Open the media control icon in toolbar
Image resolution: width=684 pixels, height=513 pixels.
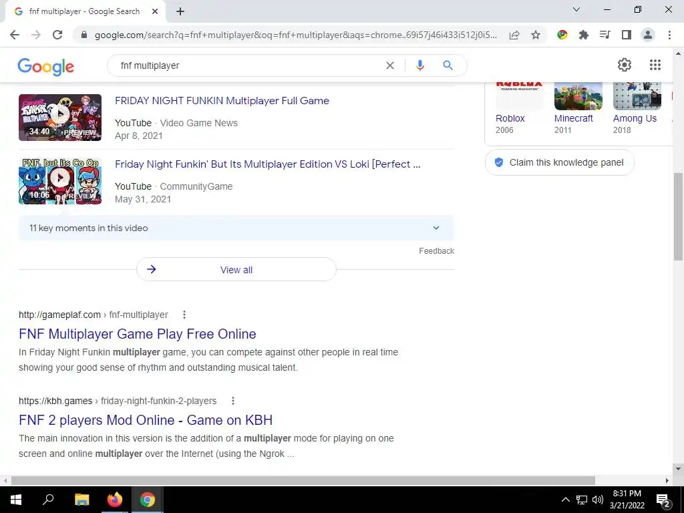(605, 35)
